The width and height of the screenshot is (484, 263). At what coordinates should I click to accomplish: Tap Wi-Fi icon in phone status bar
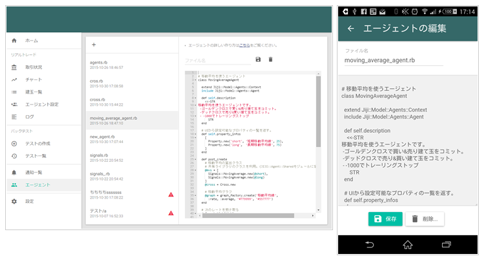pos(425,12)
